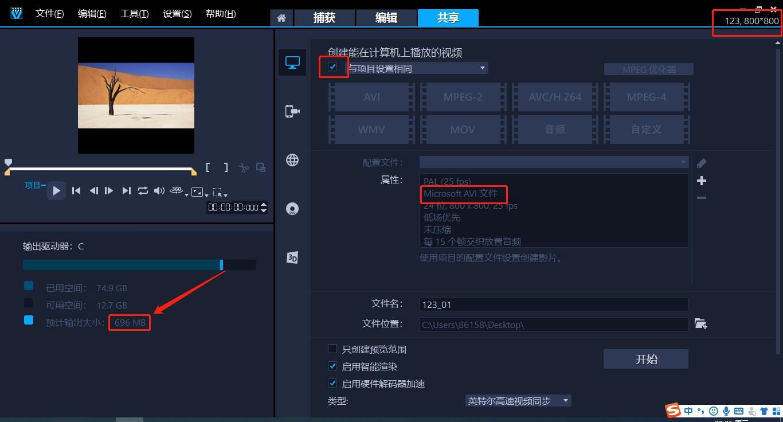Enable the 只创建预览范围 checkbox
783x422 pixels.
(332, 349)
